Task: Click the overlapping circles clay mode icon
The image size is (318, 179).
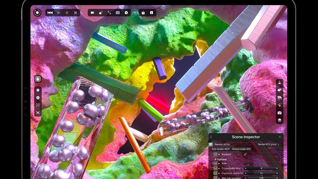Action: [x=92, y=13]
